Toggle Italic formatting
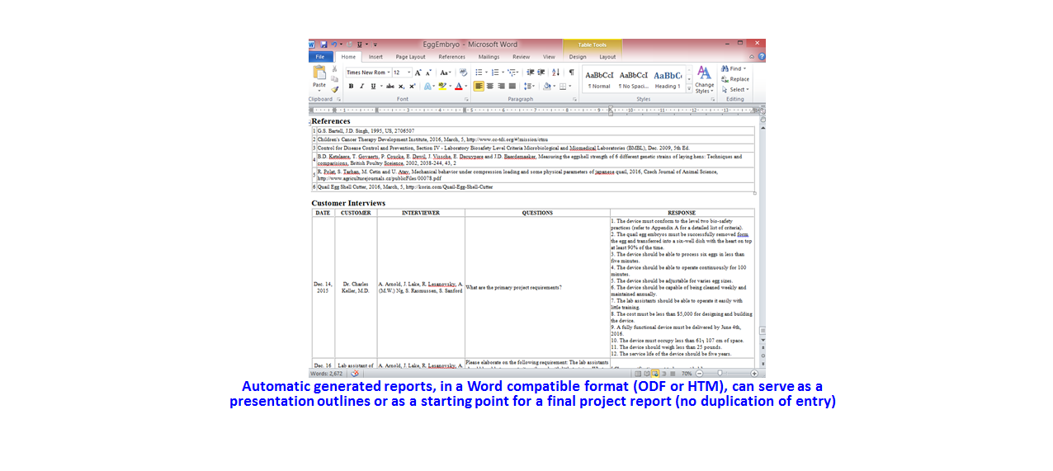 pyautogui.click(x=361, y=86)
